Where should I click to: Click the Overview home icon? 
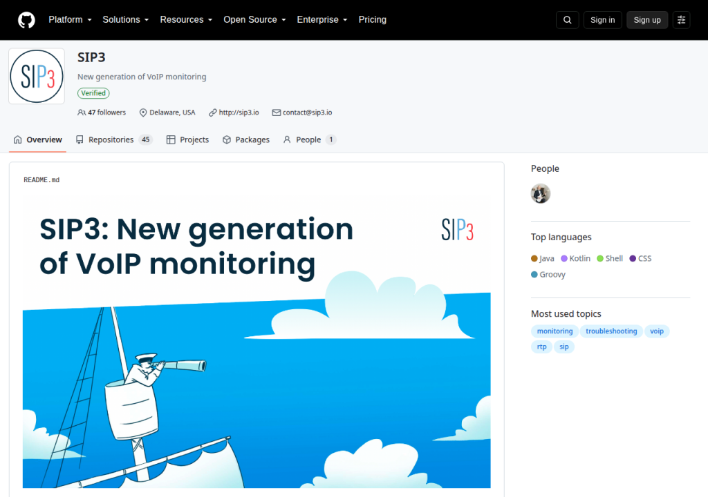pos(17,139)
